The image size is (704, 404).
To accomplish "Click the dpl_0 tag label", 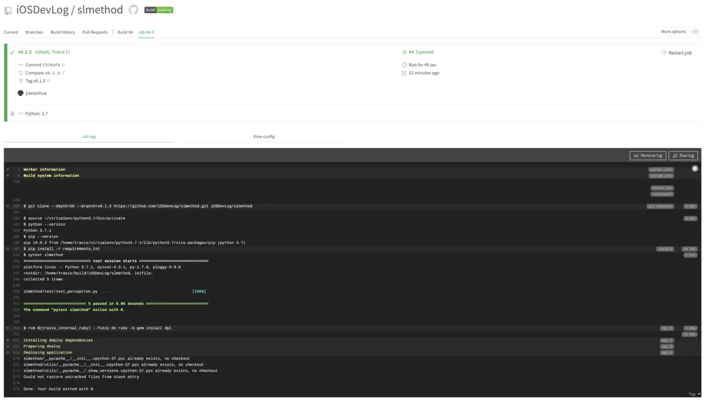I will [667, 328].
